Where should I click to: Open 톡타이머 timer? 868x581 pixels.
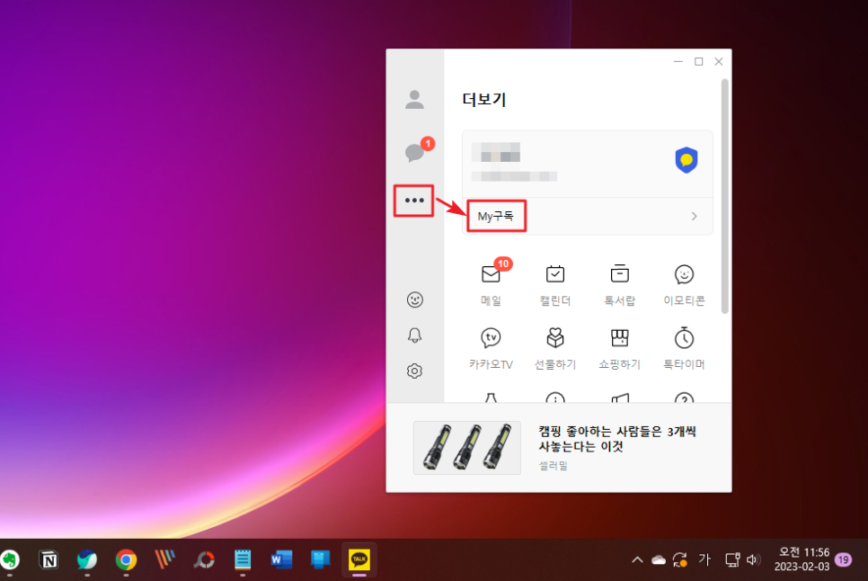[x=684, y=349]
